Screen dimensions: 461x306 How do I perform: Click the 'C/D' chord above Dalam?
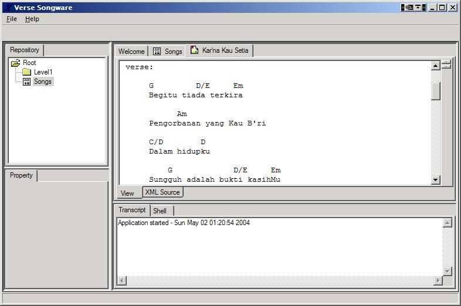point(156,142)
